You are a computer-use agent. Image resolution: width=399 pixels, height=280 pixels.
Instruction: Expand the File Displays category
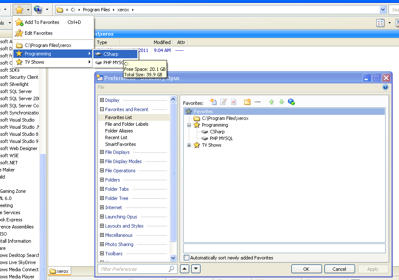coord(102,152)
